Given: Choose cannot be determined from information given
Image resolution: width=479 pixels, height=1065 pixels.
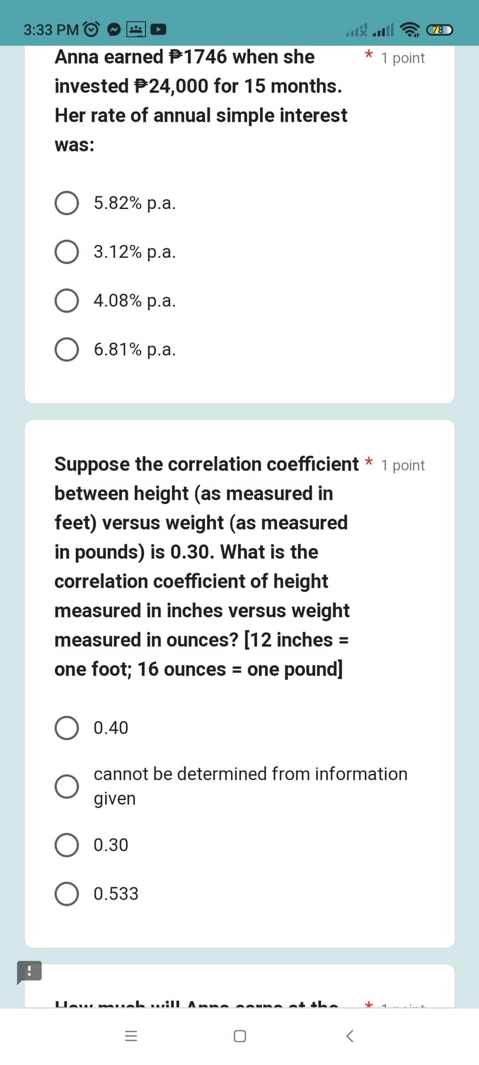Looking at the screenshot, I should coord(66,786).
